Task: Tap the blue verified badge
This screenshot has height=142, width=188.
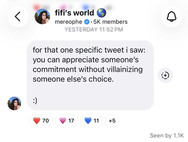Action: (87, 22)
